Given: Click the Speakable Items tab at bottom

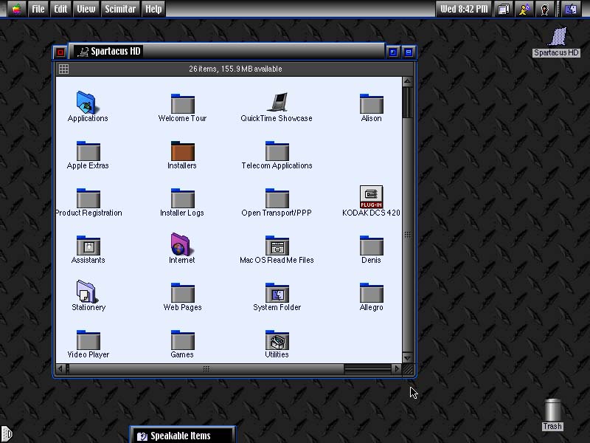Looking at the screenshot, I should (x=182, y=436).
